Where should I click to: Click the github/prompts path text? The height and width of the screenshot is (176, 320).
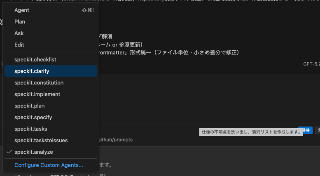pyautogui.click(x=116, y=140)
